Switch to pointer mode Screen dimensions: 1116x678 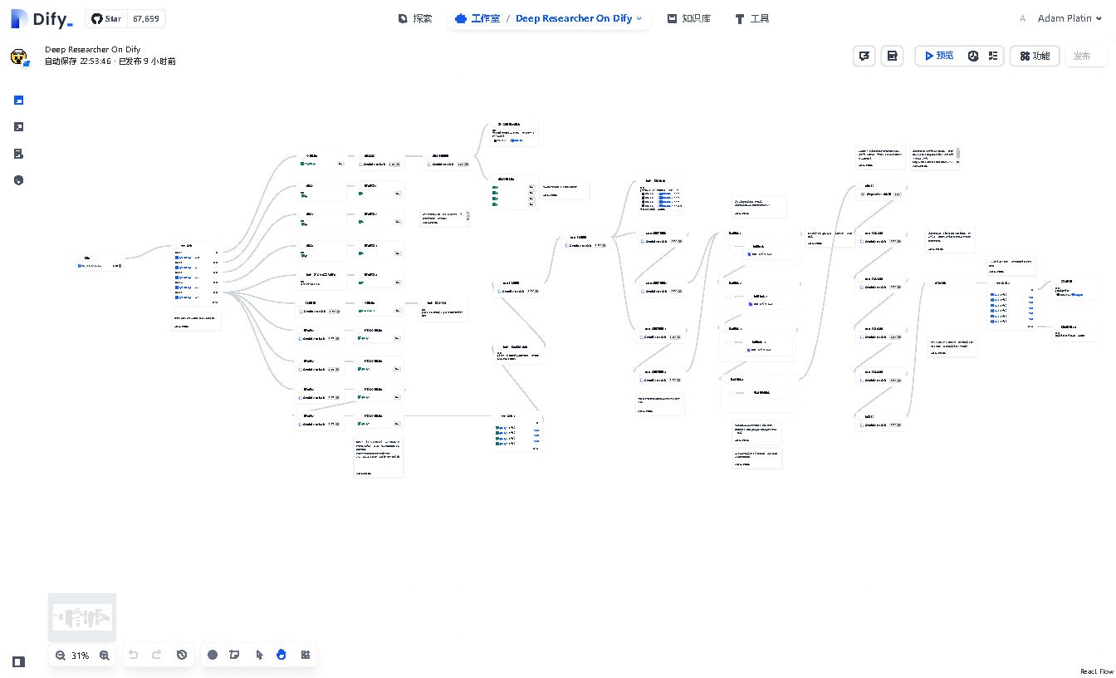[x=259, y=655]
